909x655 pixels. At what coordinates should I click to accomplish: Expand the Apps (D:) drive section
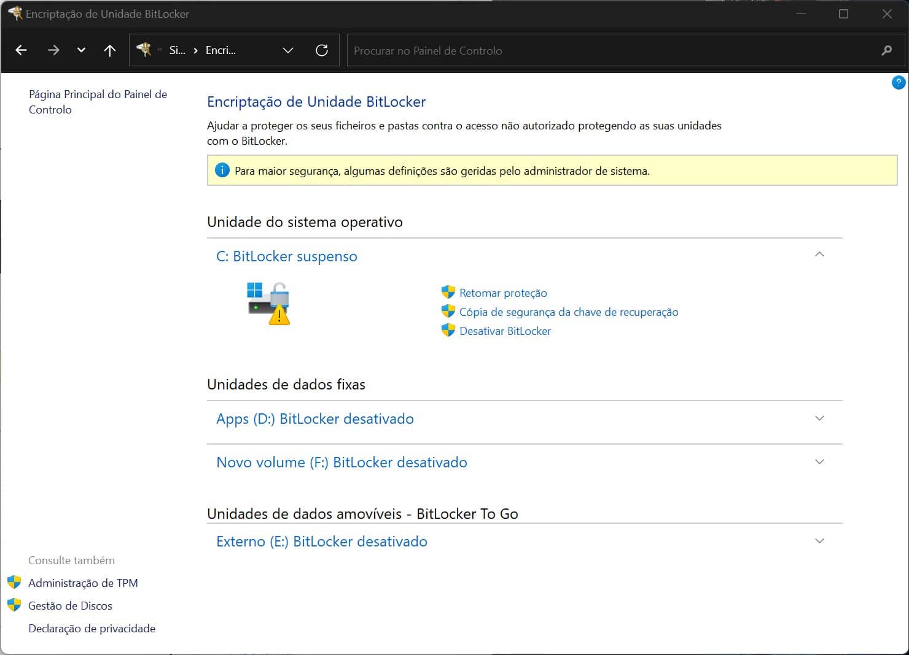(x=819, y=418)
